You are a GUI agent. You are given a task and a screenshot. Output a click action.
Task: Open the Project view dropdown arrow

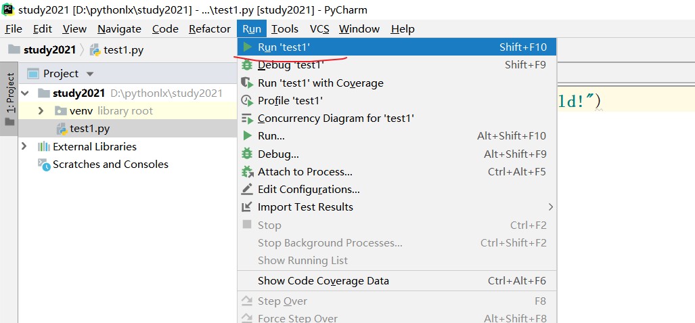[x=90, y=74]
